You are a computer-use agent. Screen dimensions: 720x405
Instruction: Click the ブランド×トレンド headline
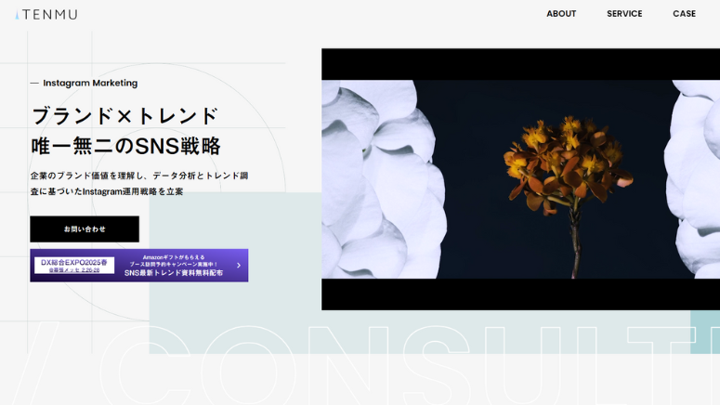coord(124,116)
